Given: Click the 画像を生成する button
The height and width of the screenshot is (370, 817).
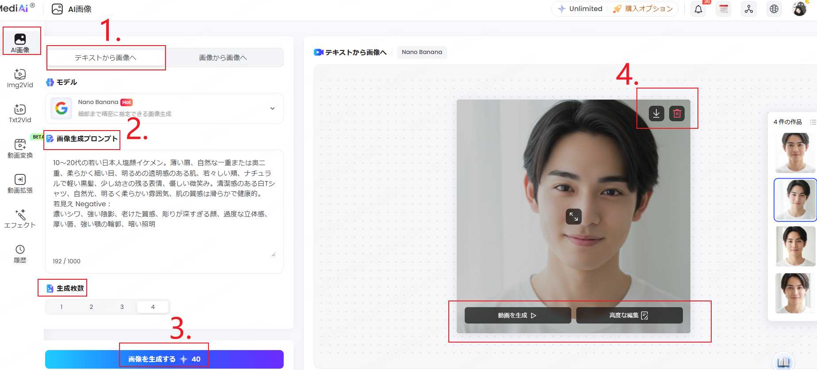Looking at the screenshot, I should tap(164, 359).
